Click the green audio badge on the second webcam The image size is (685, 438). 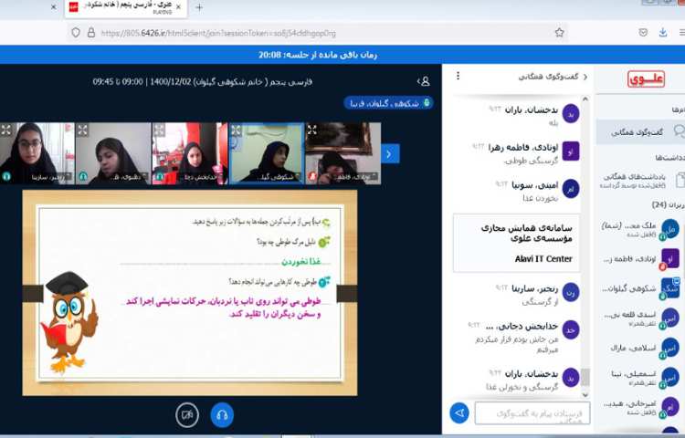point(83,176)
